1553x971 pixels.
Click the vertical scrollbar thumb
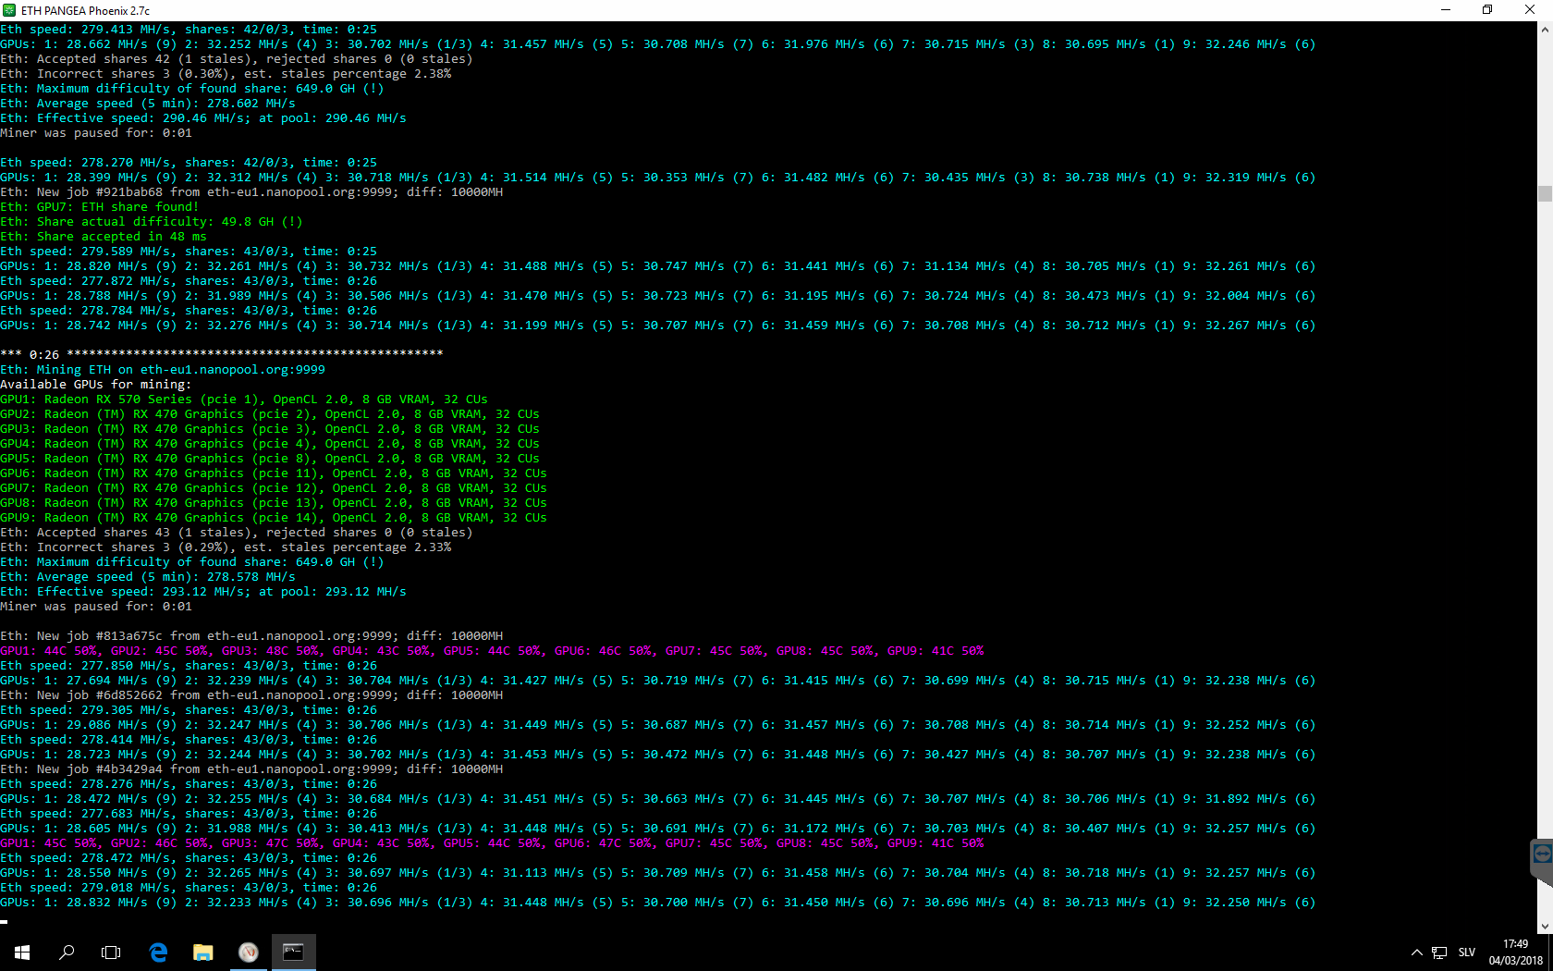(x=1545, y=193)
